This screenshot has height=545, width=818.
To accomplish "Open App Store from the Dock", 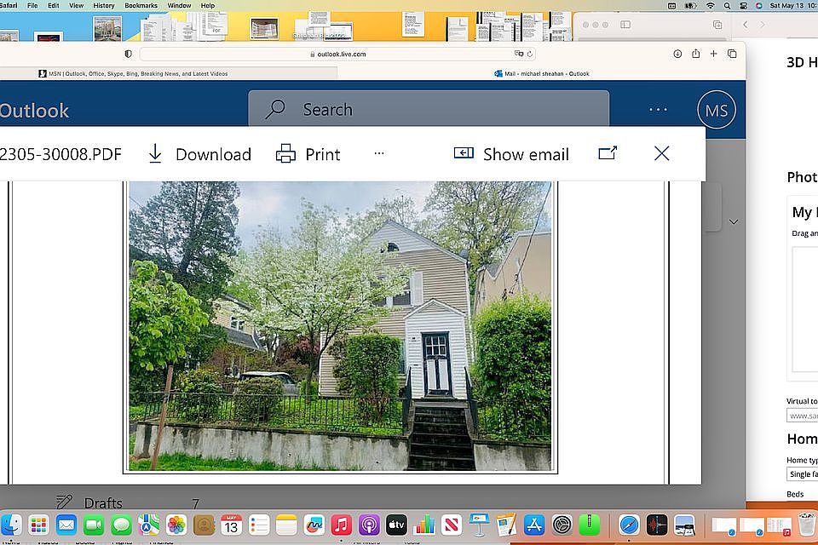I will click(534, 525).
